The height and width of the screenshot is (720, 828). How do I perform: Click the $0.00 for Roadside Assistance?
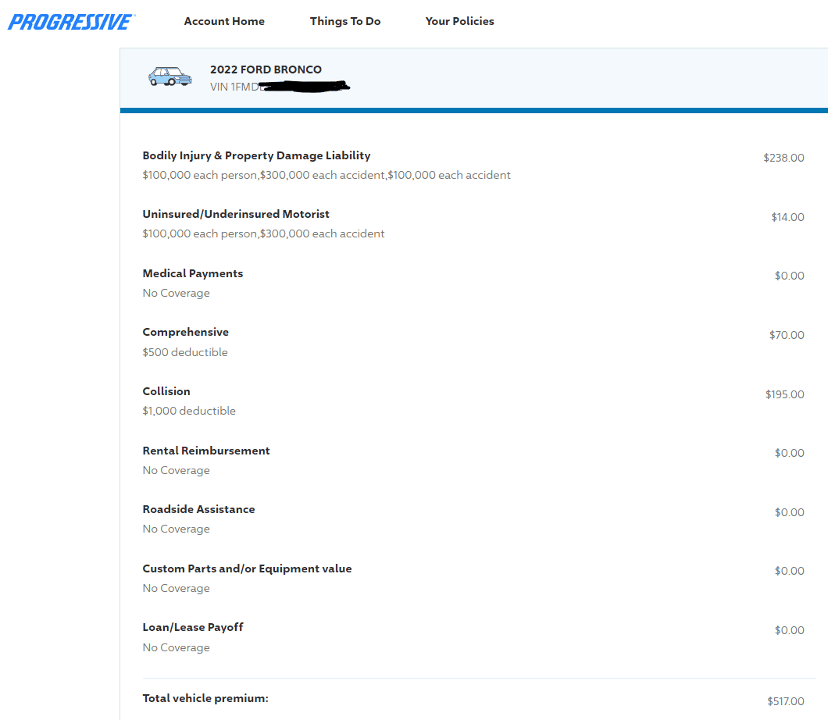point(790,512)
